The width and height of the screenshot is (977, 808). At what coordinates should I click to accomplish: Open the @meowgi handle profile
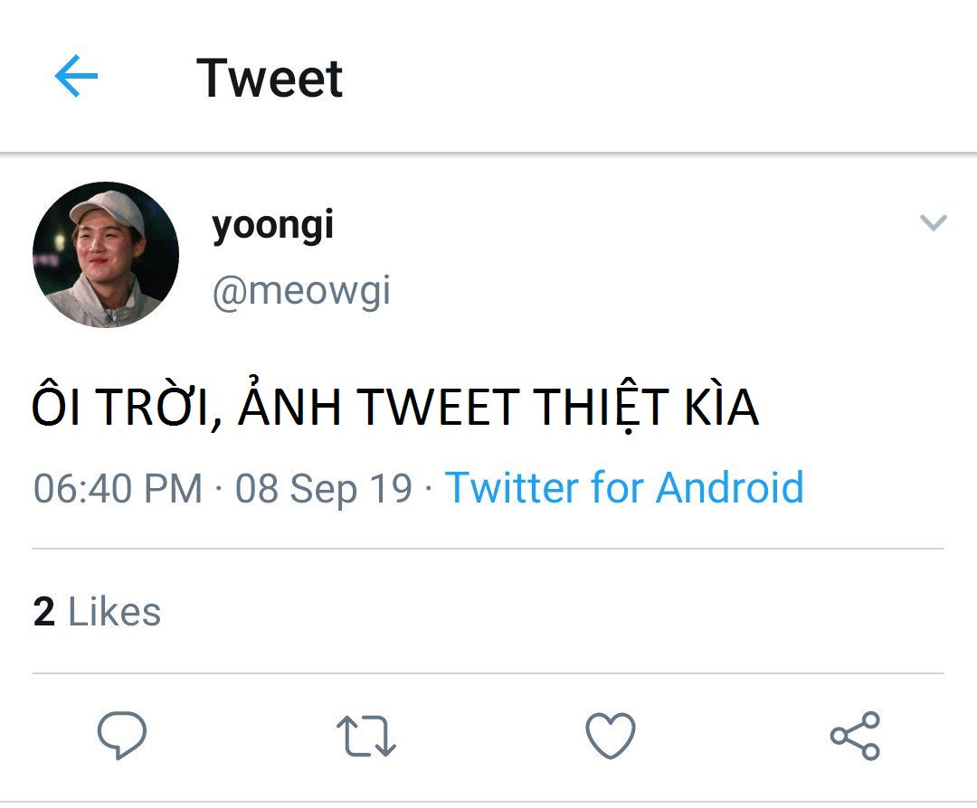301,291
